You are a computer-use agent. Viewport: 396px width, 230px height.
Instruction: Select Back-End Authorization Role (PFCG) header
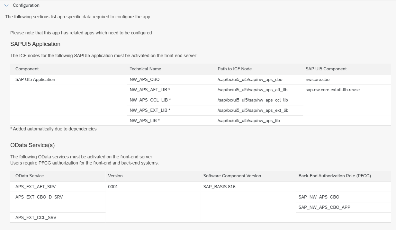click(335, 176)
